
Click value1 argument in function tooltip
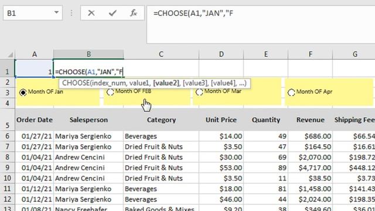pos(139,83)
